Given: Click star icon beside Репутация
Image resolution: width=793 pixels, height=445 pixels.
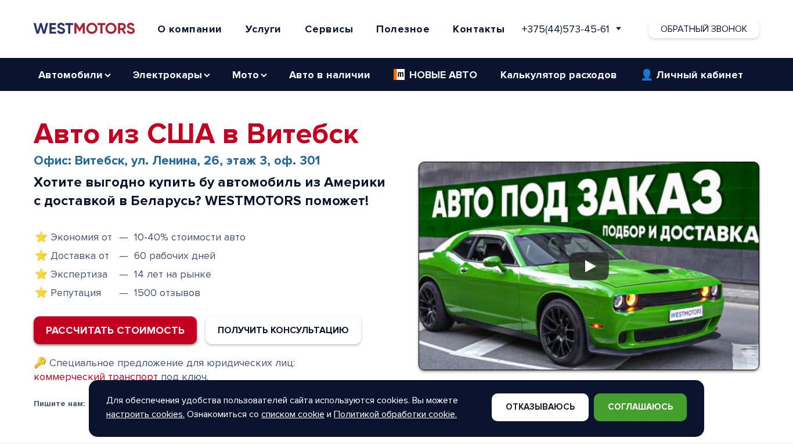Looking at the screenshot, I should [41, 293].
